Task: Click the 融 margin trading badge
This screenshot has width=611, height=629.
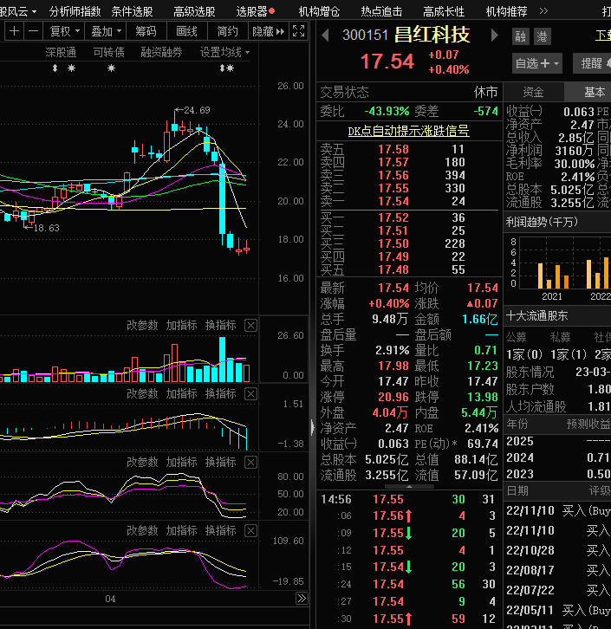Action: coord(520,37)
